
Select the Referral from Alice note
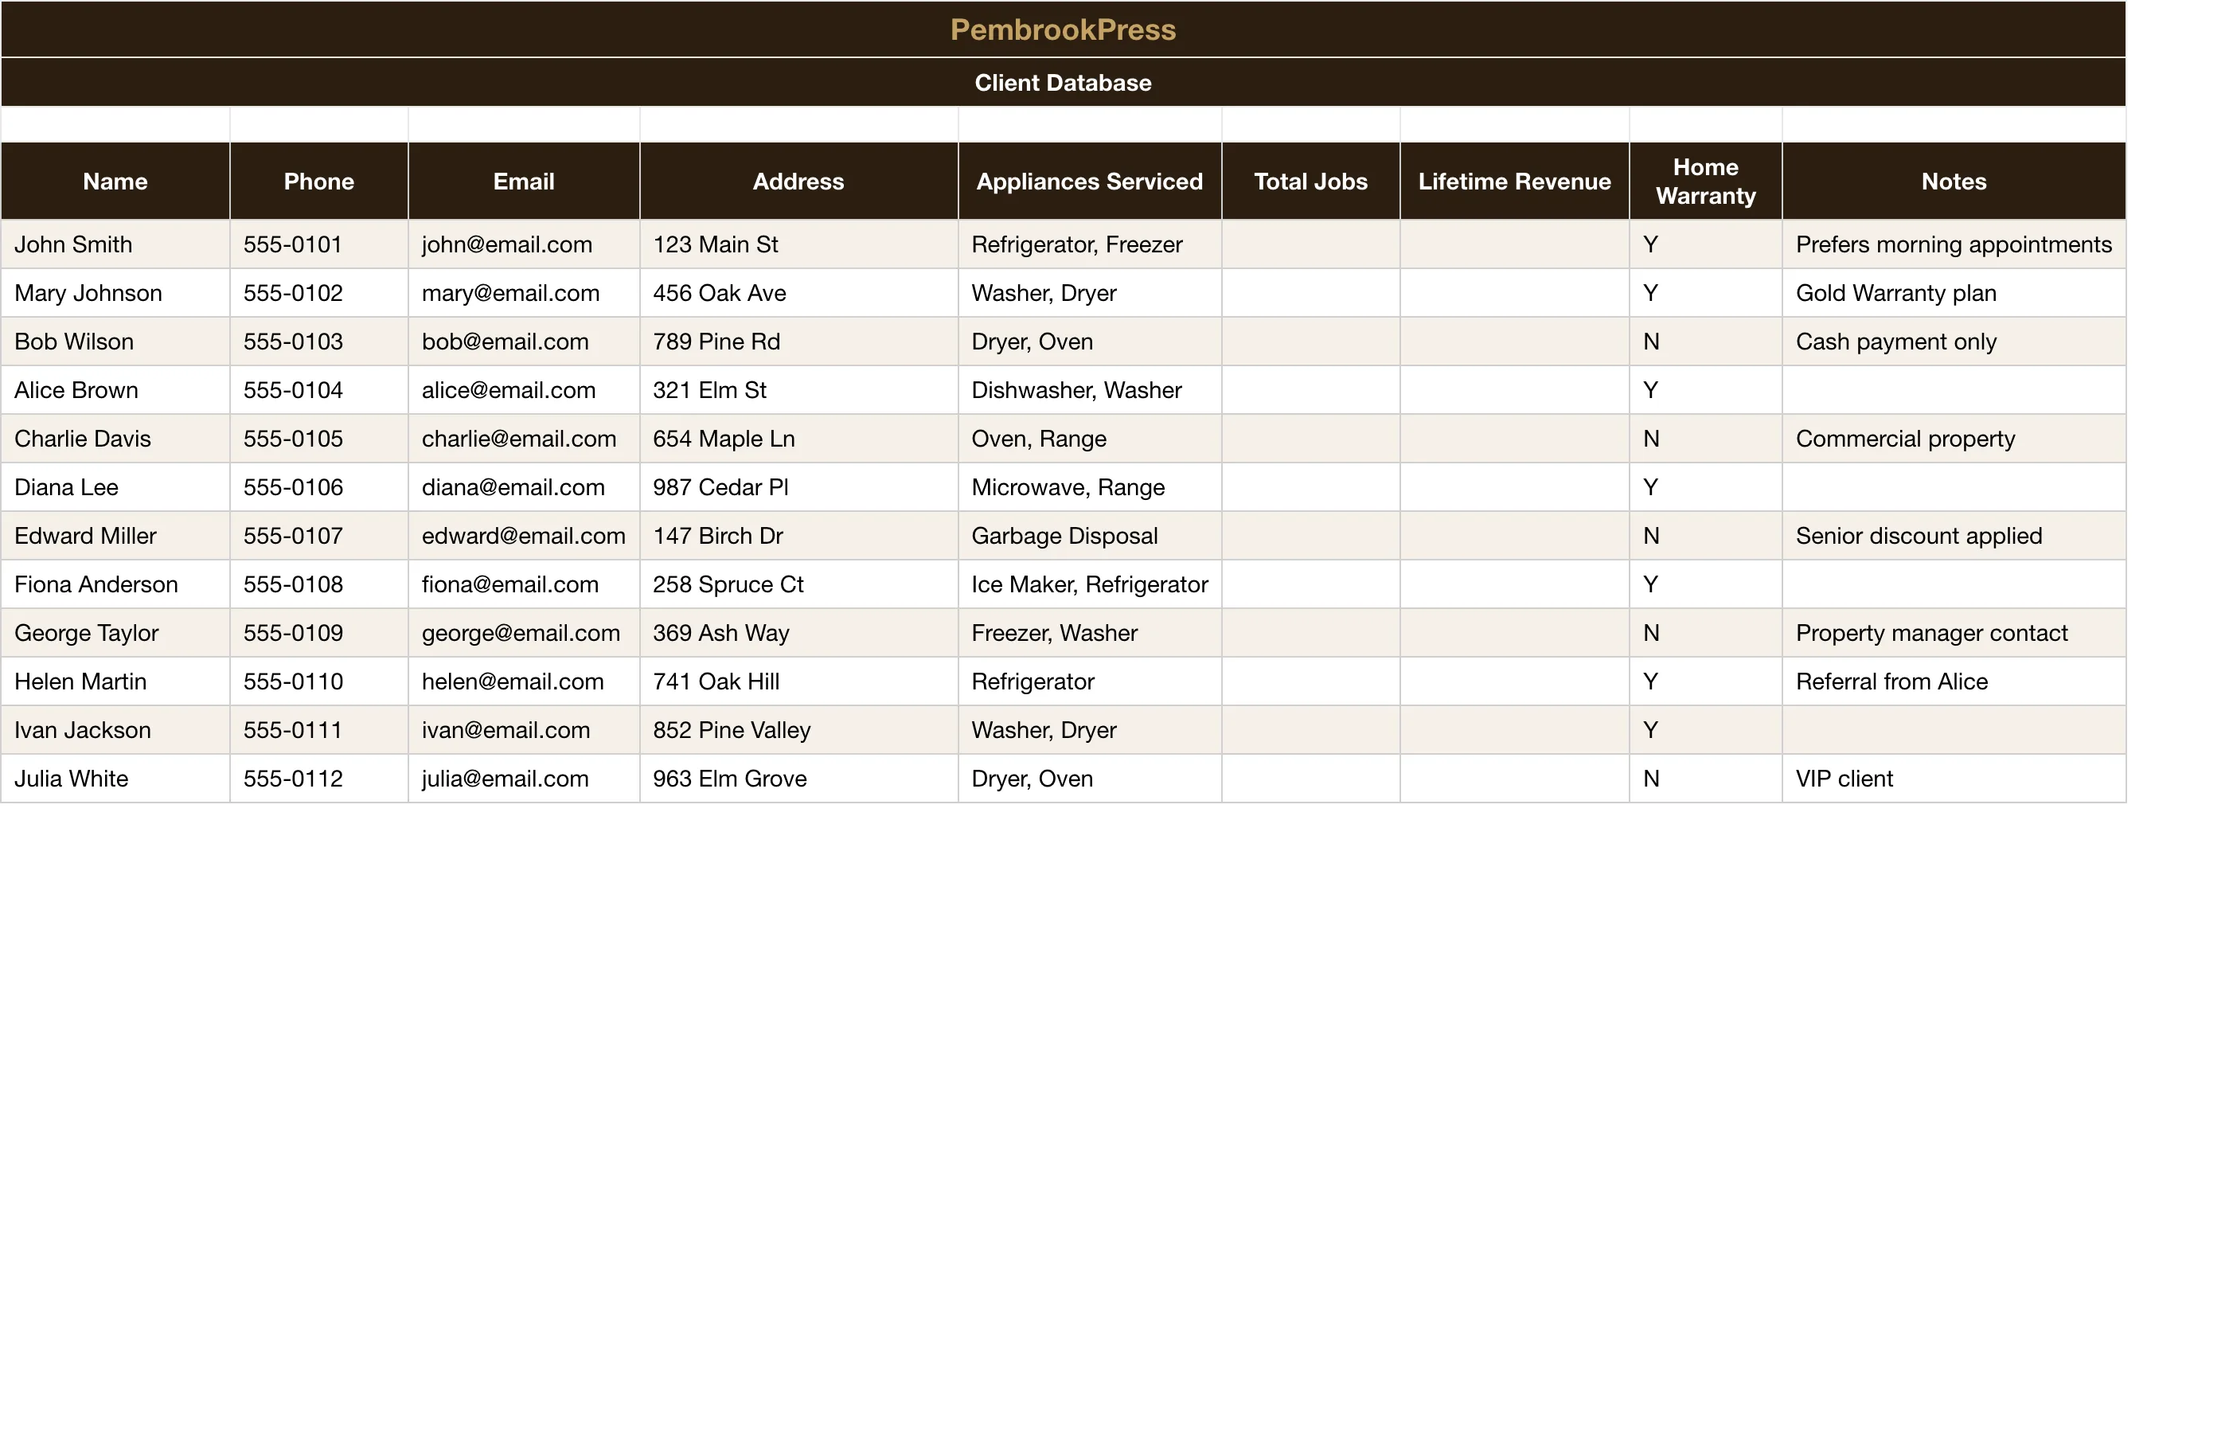pos(1954,681)
